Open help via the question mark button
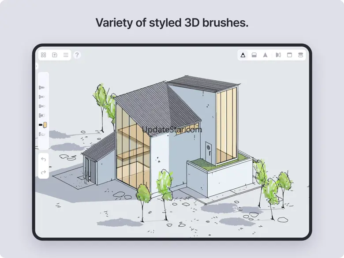This screenshot has height=258, width=344. (77, 55)
